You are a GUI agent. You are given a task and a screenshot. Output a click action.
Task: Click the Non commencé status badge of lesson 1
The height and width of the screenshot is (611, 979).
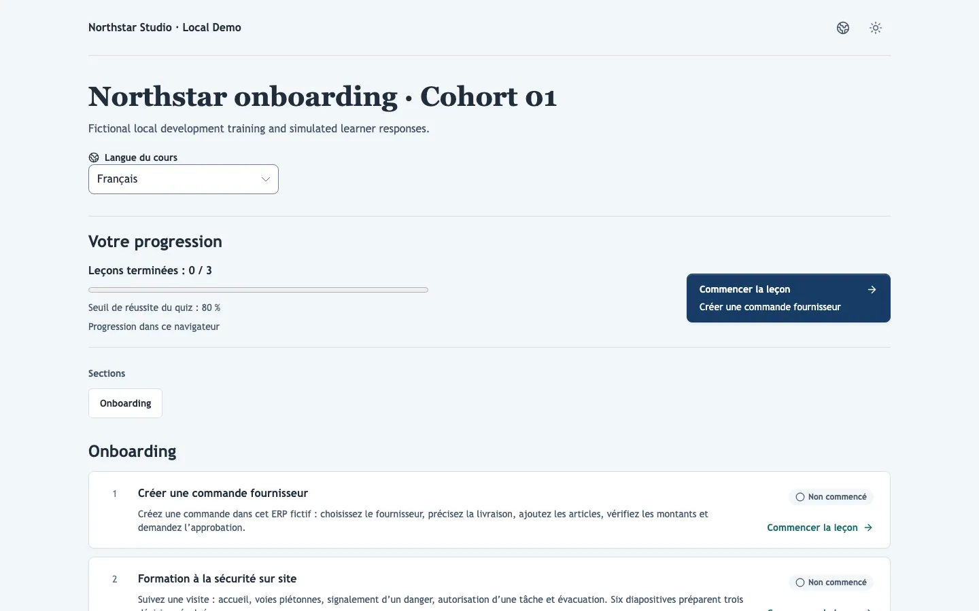831,497
